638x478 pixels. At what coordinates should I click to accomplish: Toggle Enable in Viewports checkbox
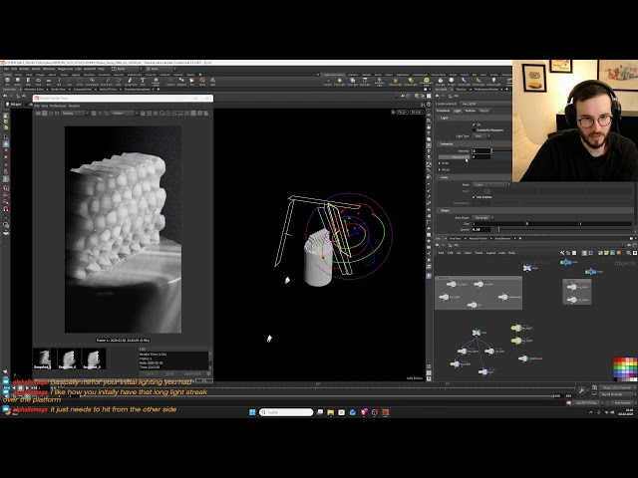(474, 130)
